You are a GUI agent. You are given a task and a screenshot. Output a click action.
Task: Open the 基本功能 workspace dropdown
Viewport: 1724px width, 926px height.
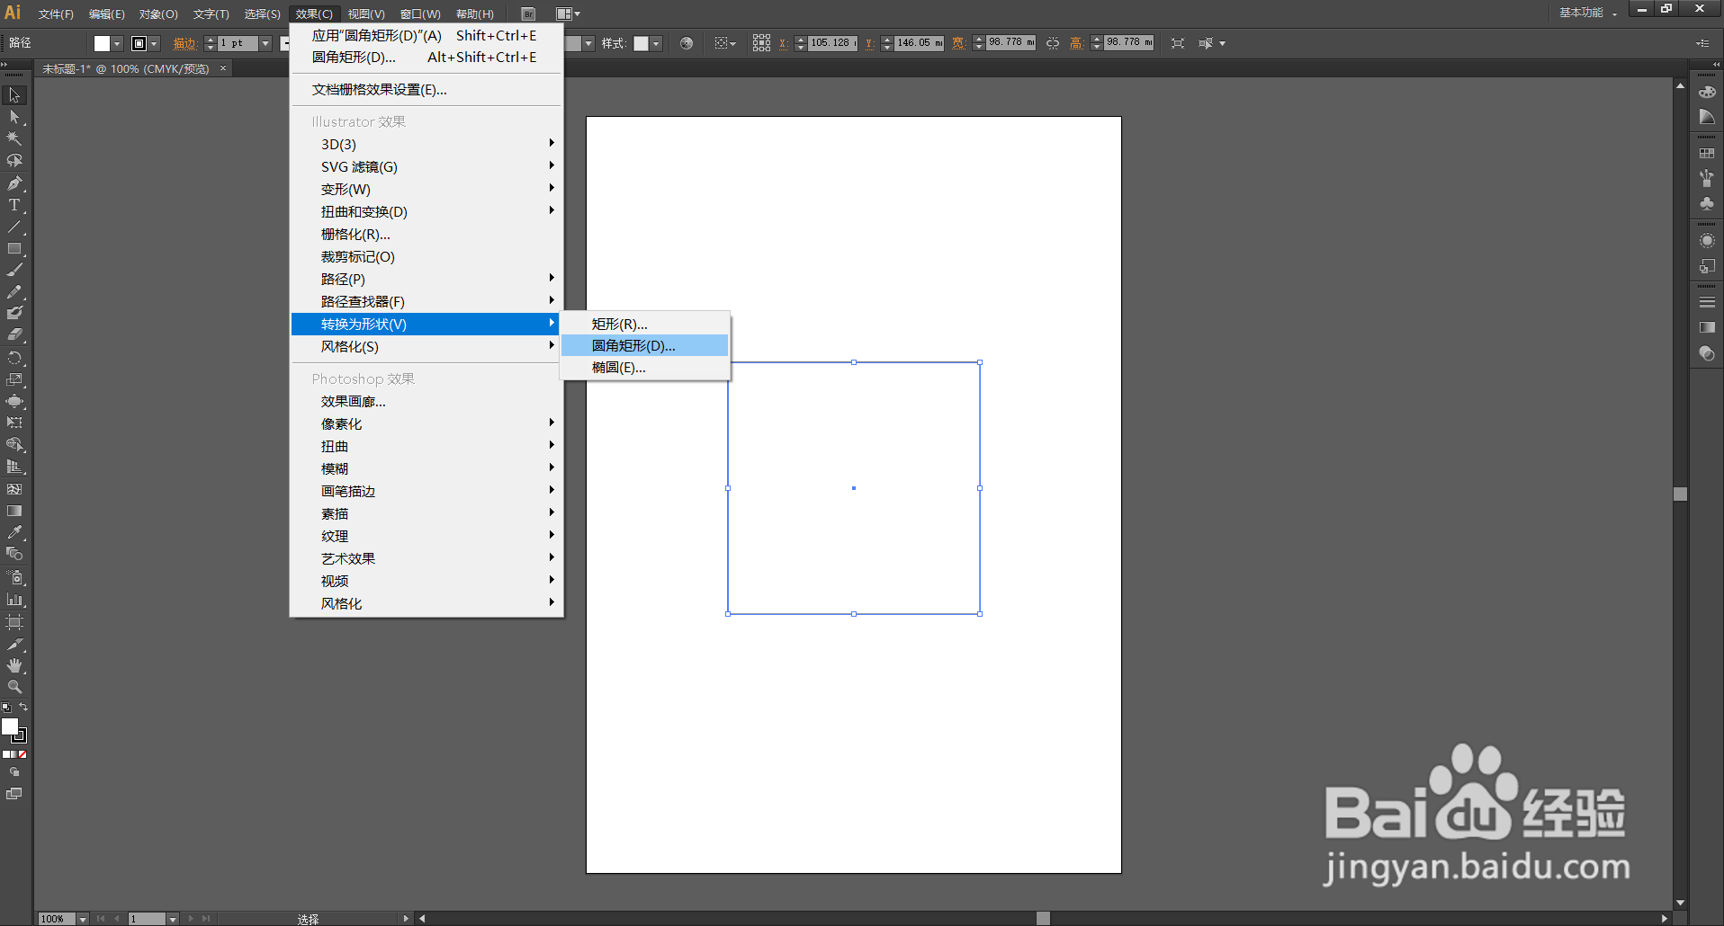[x=1588, y=13]
